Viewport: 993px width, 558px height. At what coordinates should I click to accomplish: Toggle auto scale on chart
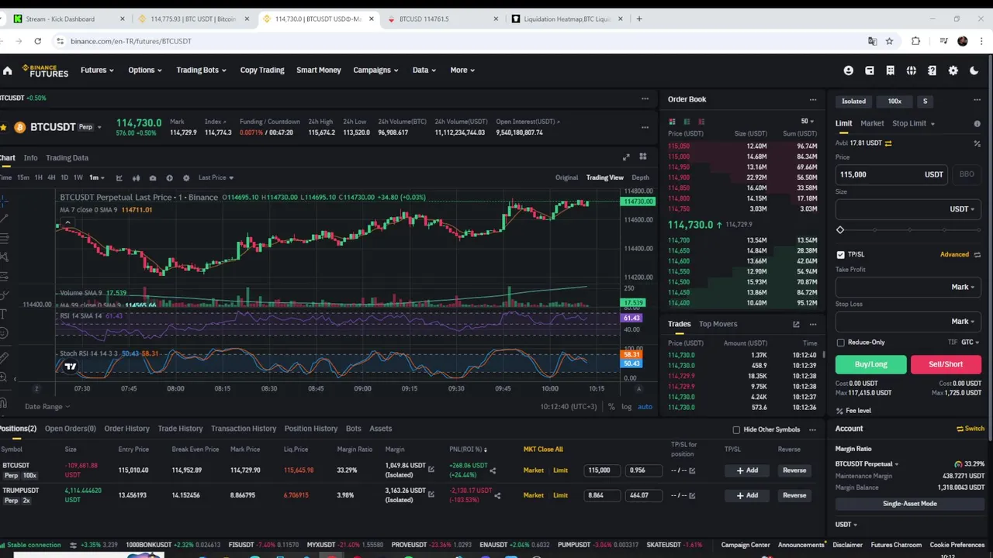645,407
